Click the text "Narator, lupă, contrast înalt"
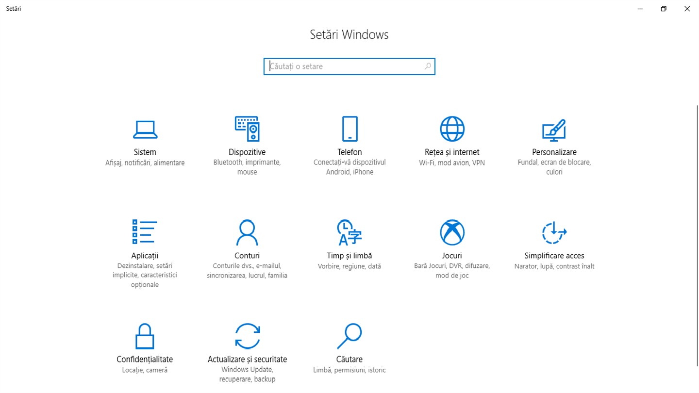Screen dimensions: 699x393 [554, 266]
